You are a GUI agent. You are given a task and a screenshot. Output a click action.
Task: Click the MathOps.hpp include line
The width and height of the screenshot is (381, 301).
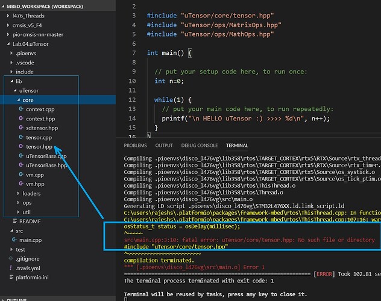(210, 34)
